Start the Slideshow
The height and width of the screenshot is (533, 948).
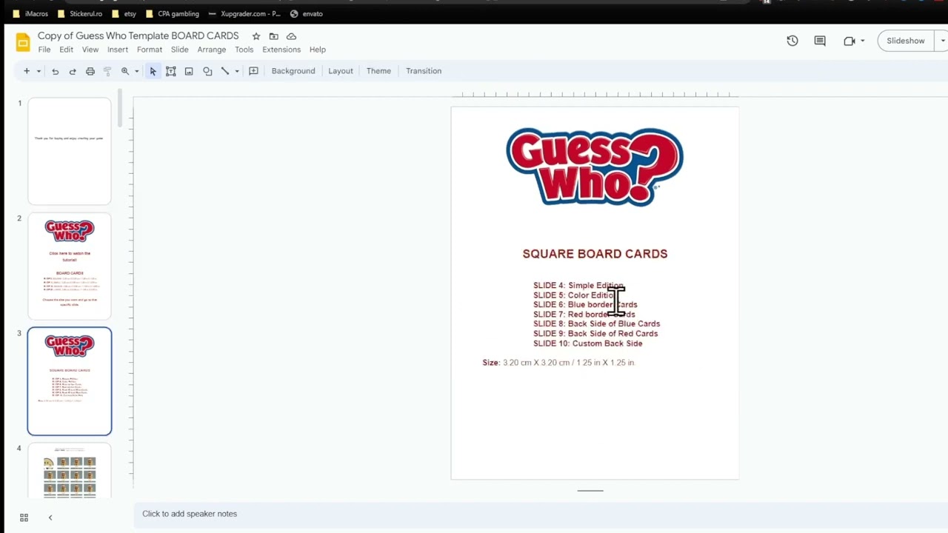tap(905, 41)
